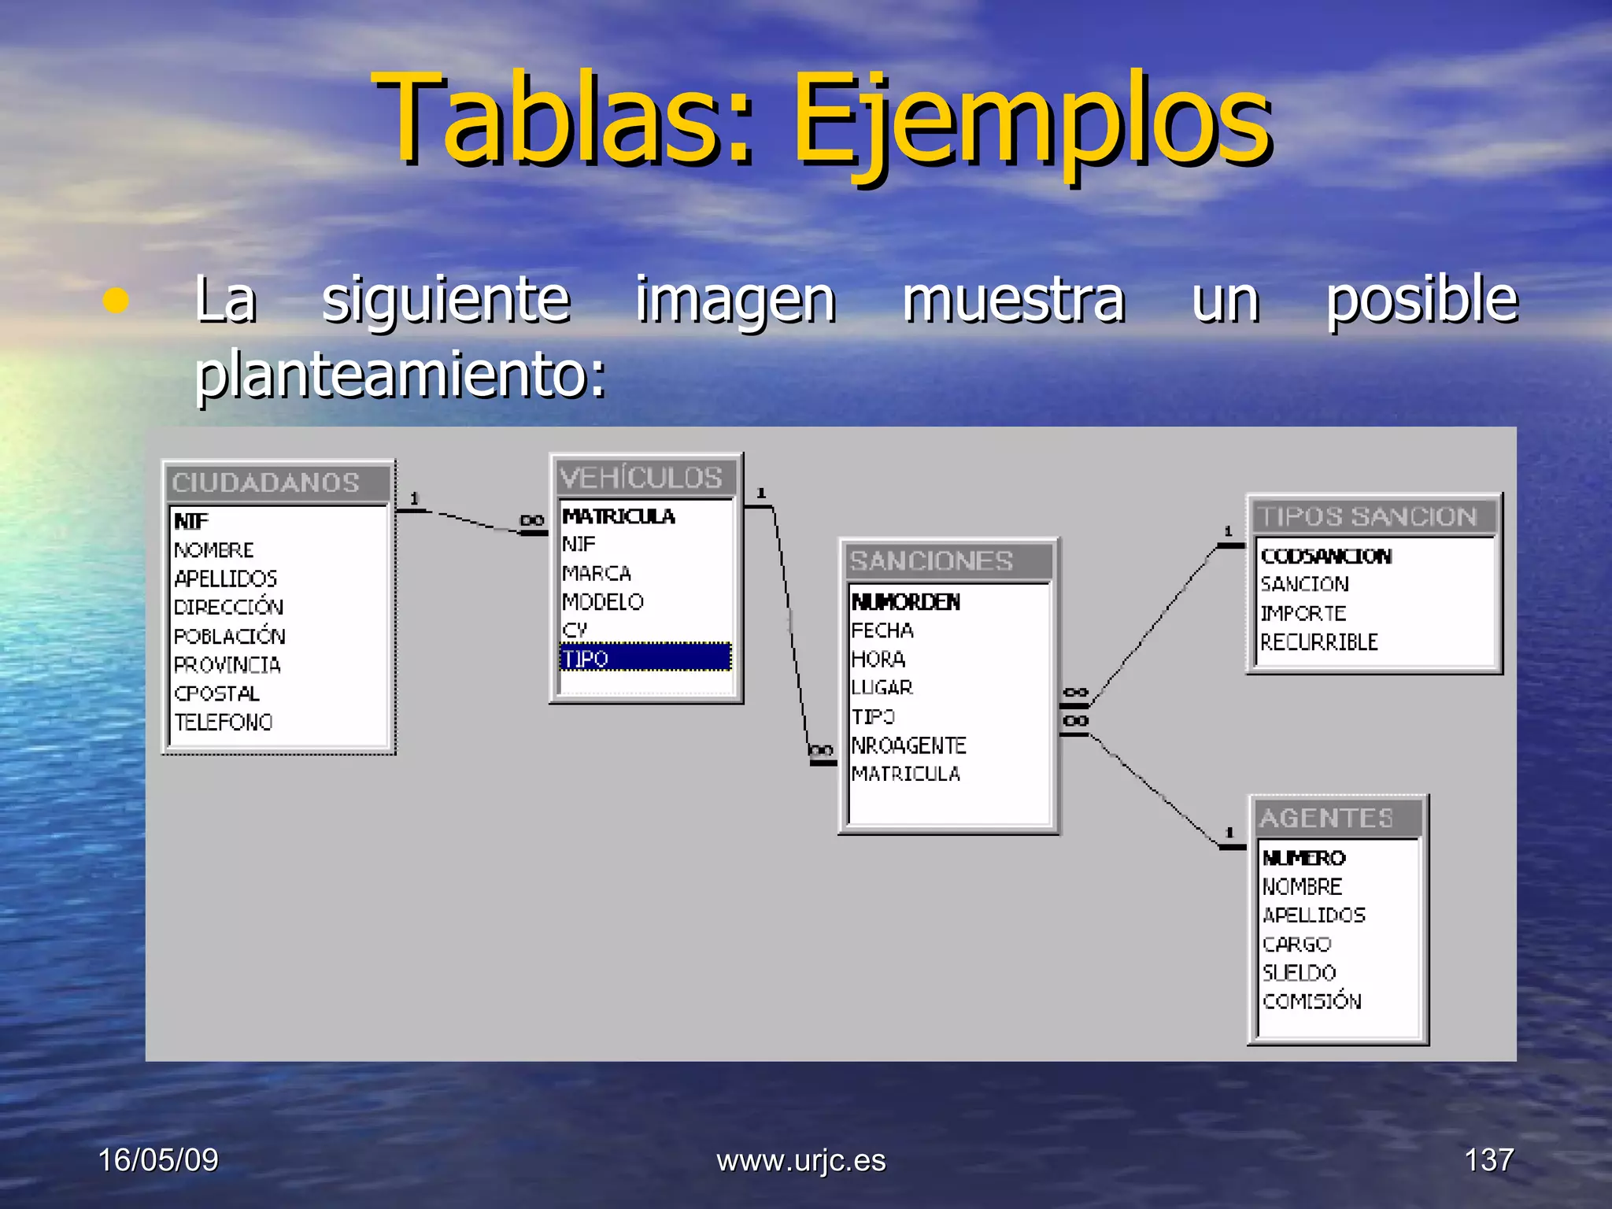Select the AGENTES table title bar
The width and height of the screenshot is (1612, 1209).
[1337, 818]
